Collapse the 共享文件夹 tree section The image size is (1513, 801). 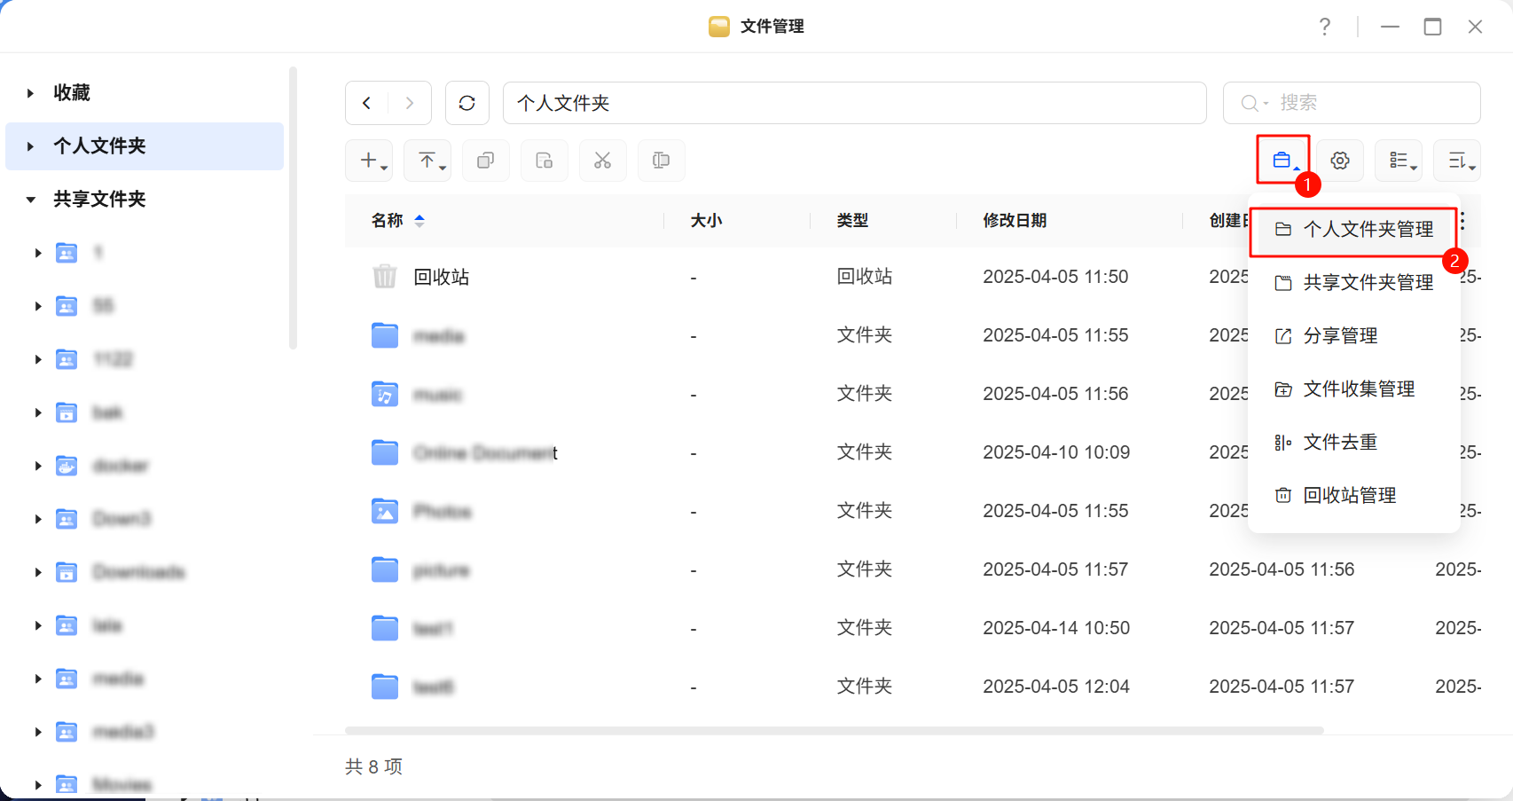point(31,200)
